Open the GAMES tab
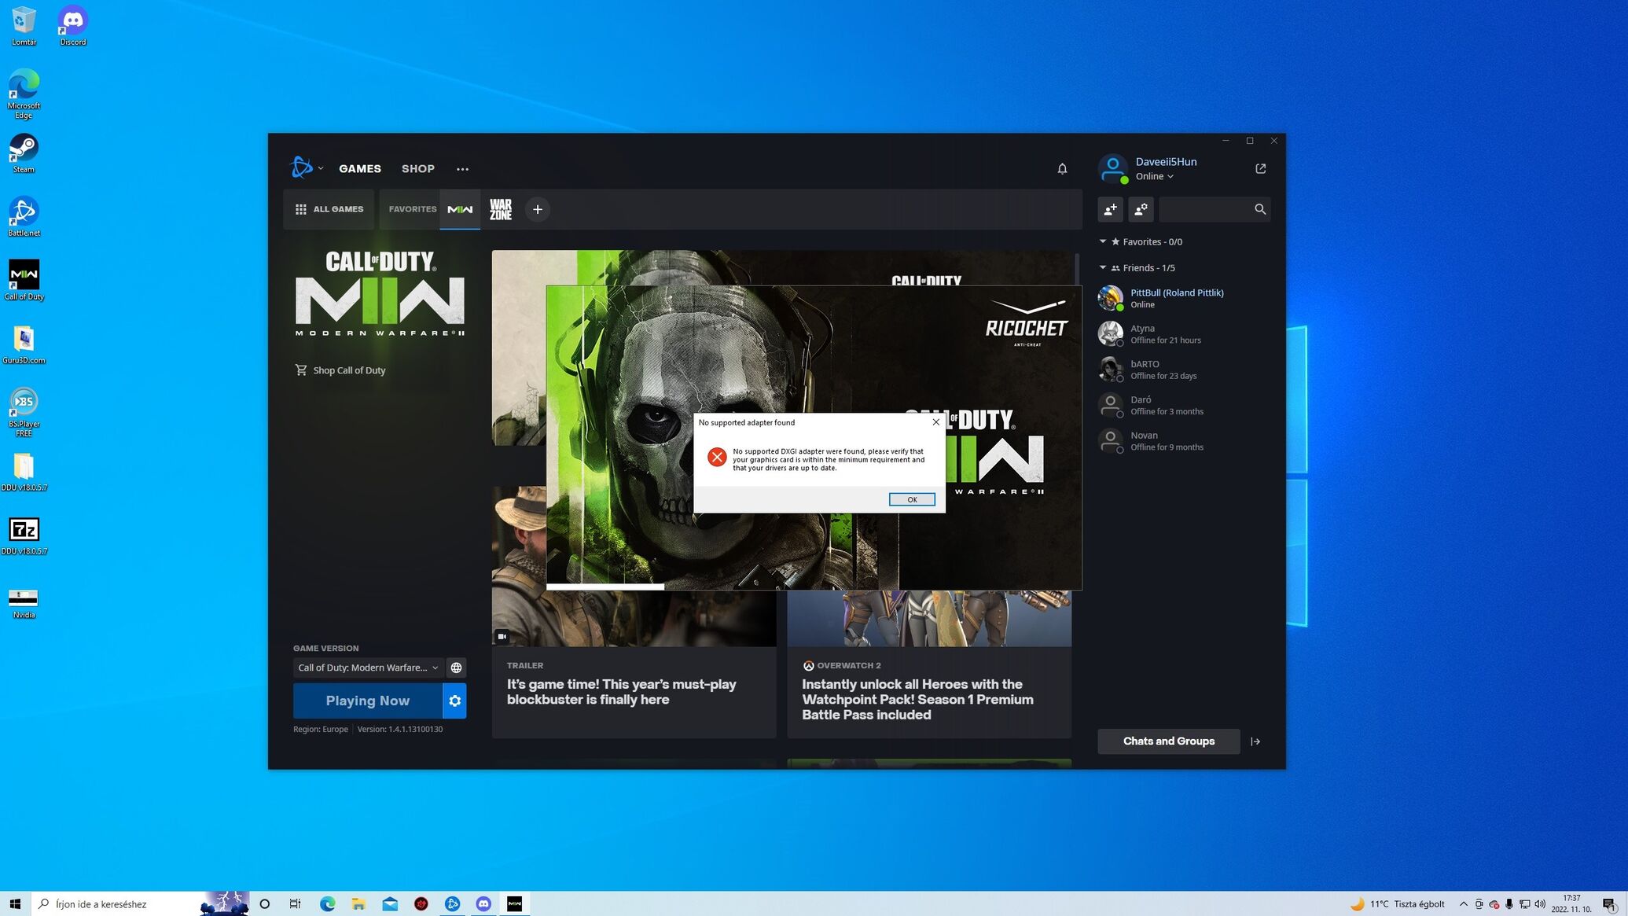Image resolution: width=1628 pixels, height=916 pixels. 360,168
